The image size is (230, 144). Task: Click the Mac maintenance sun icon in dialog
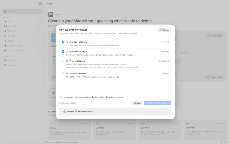coord(67,52)
